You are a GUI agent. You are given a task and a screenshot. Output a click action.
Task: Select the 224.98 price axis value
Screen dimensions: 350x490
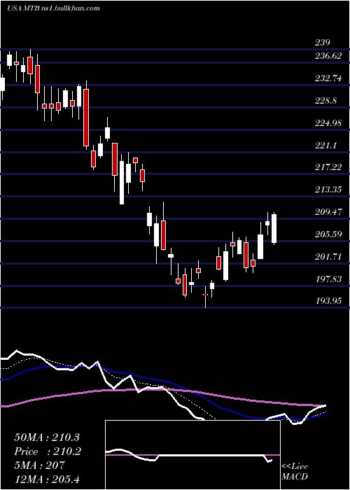click(328, 123)
